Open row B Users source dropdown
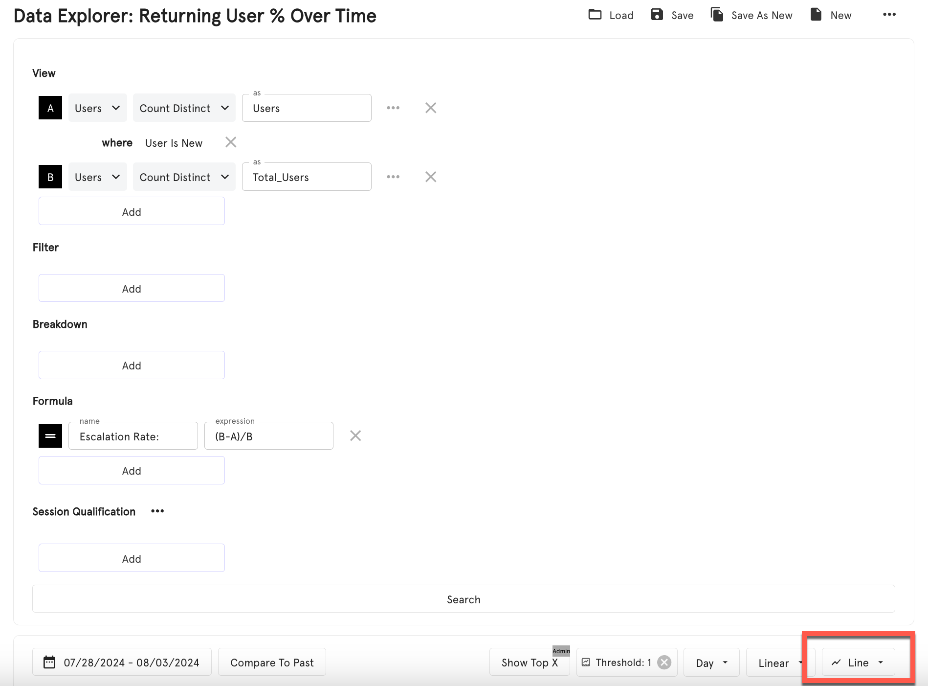 (98, 177)
